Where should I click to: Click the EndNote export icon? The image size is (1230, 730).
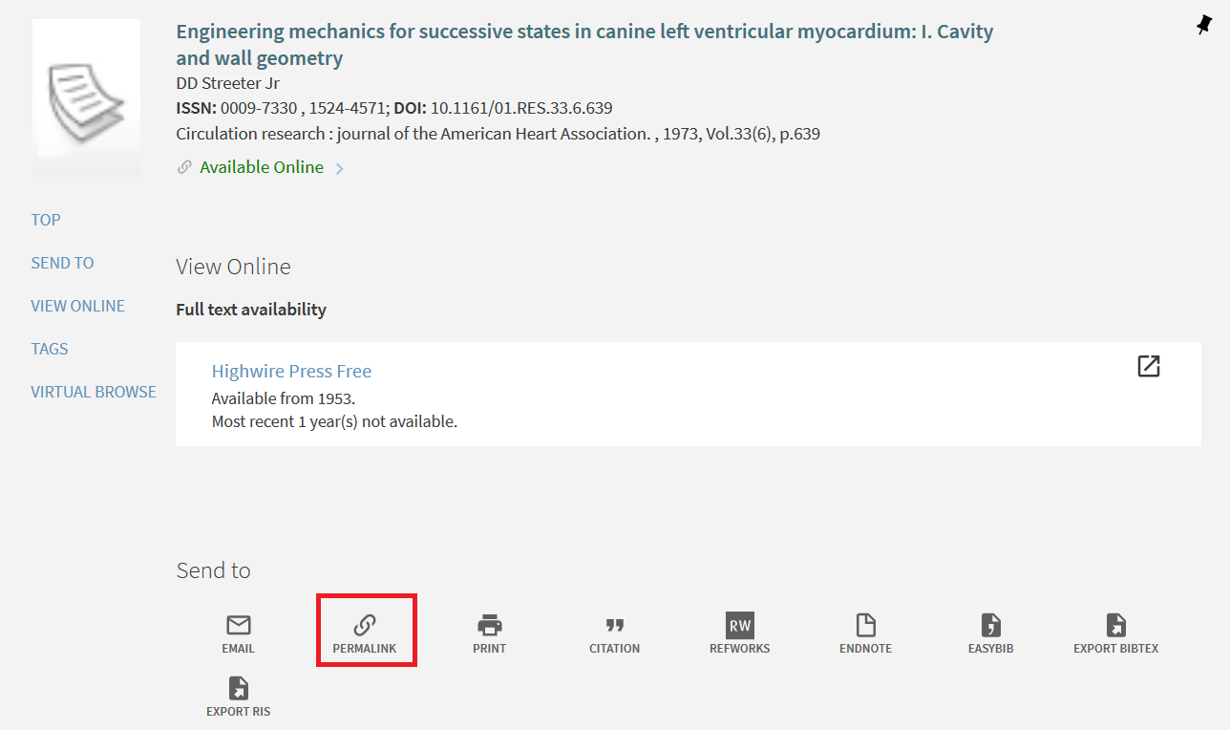coord(865,626)
